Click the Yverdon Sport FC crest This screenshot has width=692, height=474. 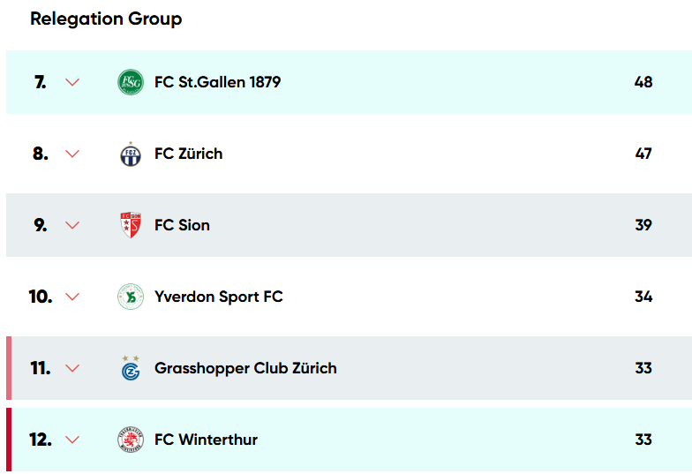(x=130, y=297)
